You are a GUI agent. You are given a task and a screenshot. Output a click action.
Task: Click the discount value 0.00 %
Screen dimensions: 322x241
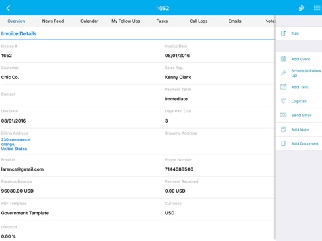[x=9, y=236]
